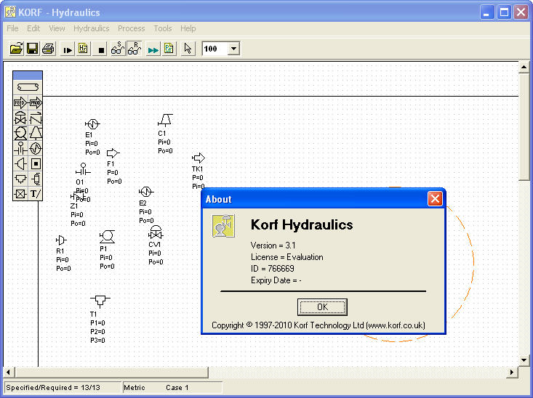Open the File menu
533x398 pixels.
coord(12,28)
